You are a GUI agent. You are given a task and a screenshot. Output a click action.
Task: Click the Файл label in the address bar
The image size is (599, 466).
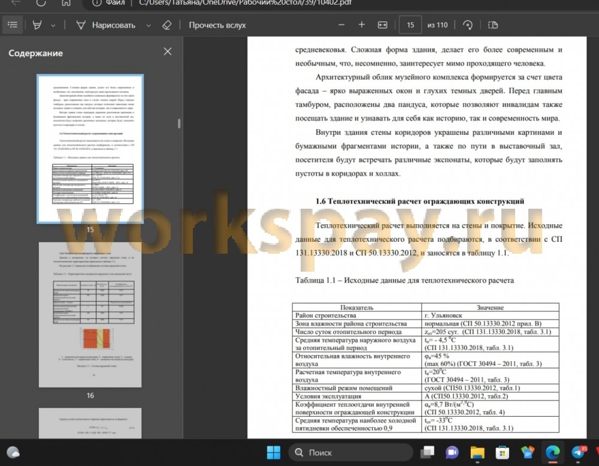pos(116,3)
